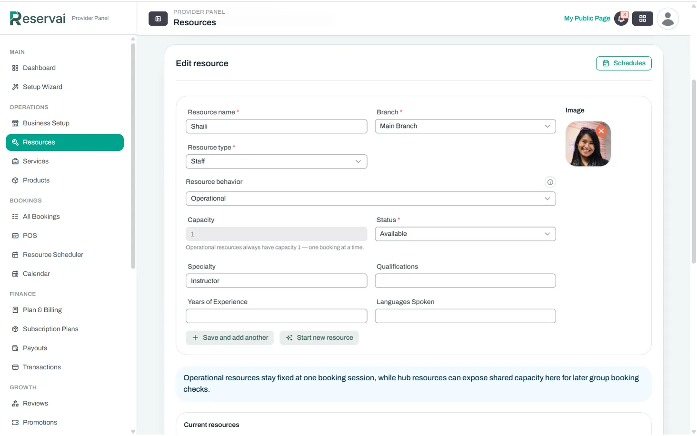The width and height of the screenshot is (697, 436).
Task: Open All Bookings page
Action: tap(65, 217)
